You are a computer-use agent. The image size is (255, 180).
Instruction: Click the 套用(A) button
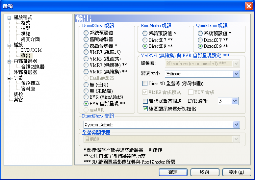[x=236, y=172]
